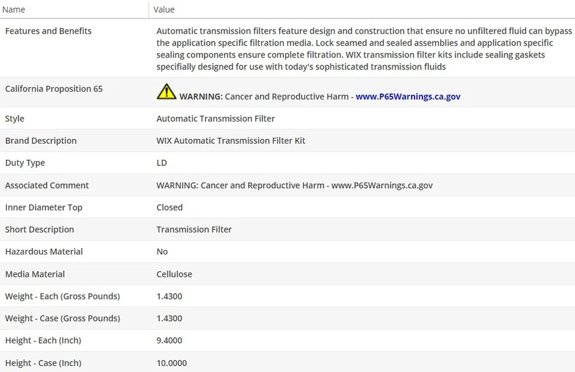Click the California Proposition 65 label

click(54, 89)
